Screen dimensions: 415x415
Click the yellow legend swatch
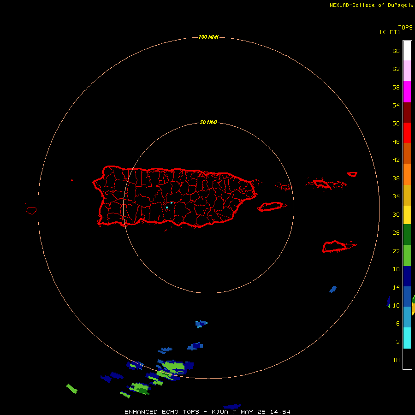point(407,215)
